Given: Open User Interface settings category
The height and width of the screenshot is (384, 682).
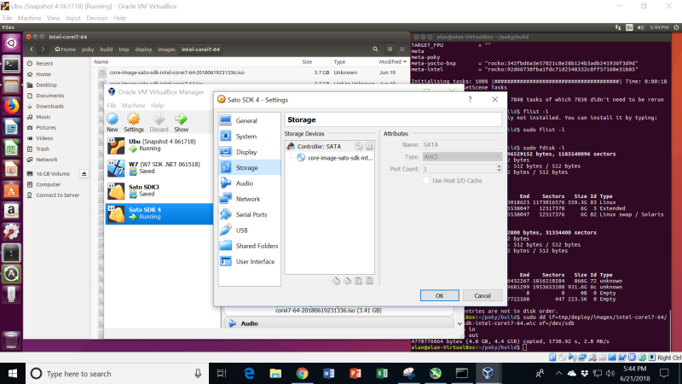Looking at the screenshot, I should pos(249,262).
